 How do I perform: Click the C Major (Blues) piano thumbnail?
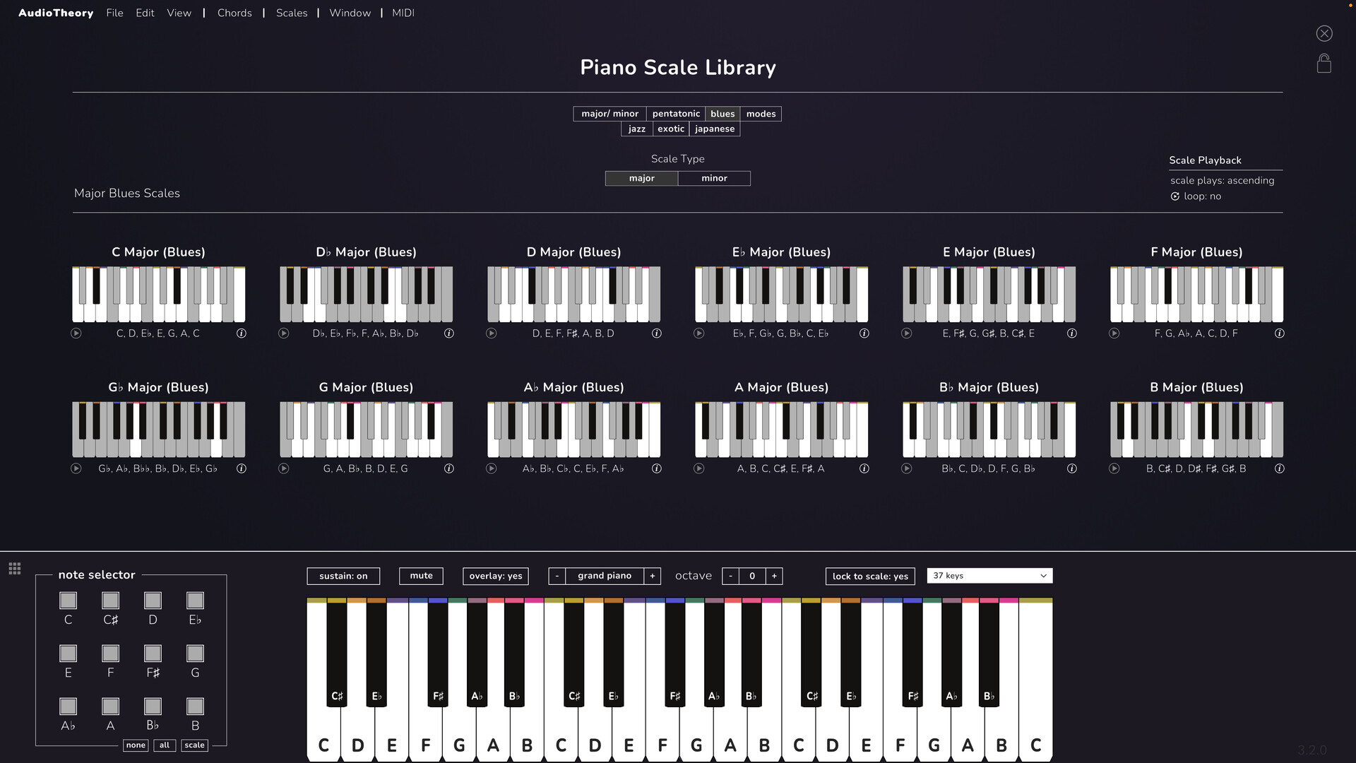pos(158,295)
